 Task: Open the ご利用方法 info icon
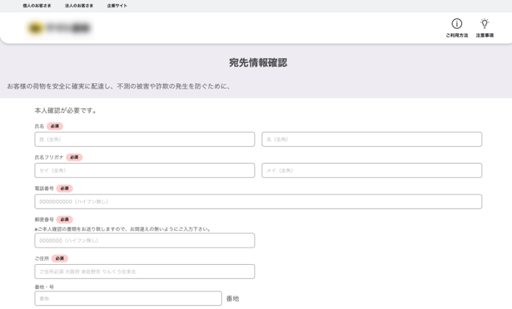pos(456,24)
